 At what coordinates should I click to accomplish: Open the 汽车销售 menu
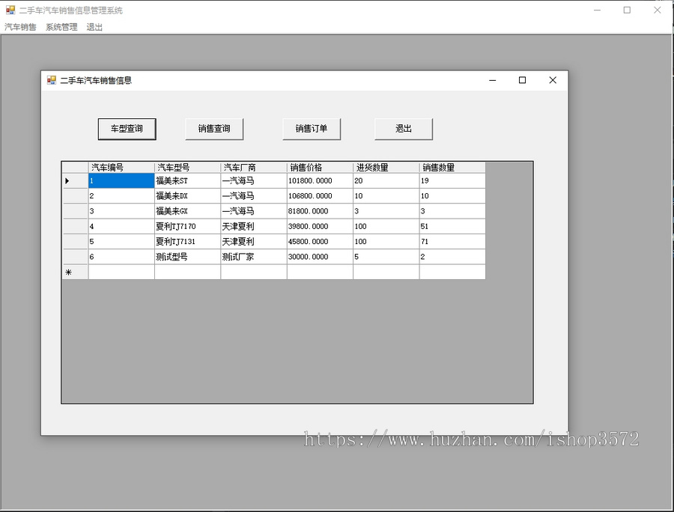20,27
